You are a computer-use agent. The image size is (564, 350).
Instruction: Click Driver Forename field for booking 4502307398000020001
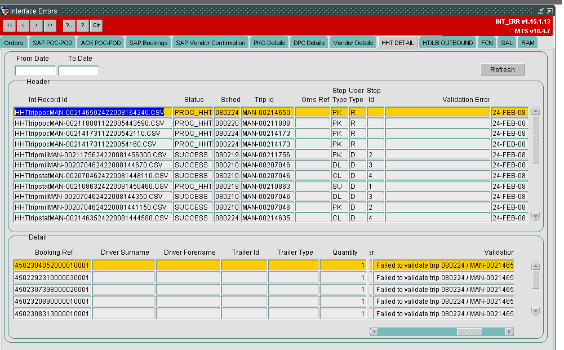(188, 289)
